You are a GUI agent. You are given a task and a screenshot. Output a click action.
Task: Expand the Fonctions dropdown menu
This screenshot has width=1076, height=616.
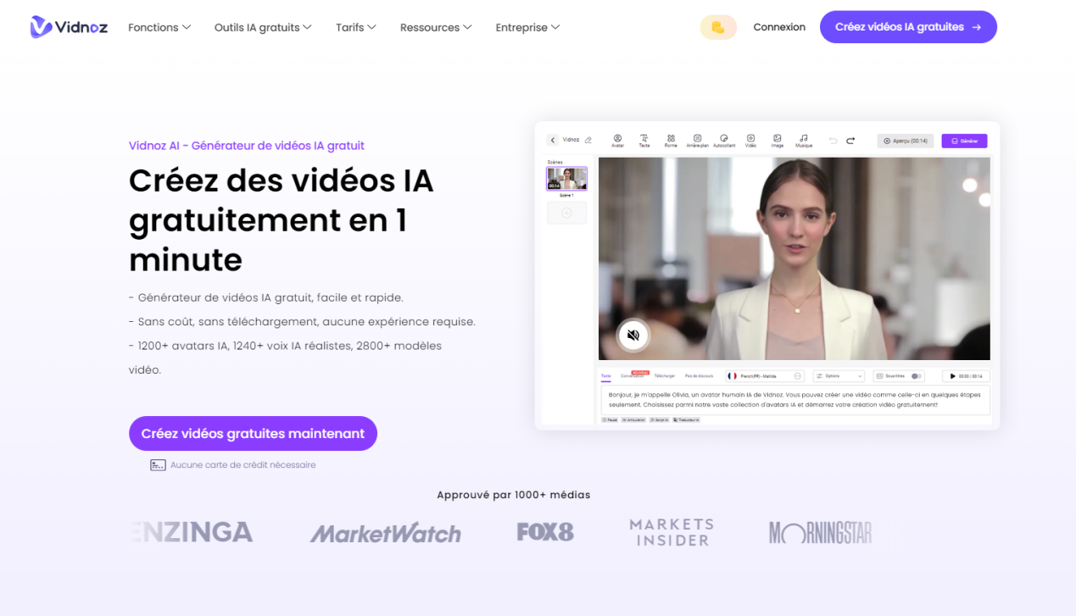point(159,27)
